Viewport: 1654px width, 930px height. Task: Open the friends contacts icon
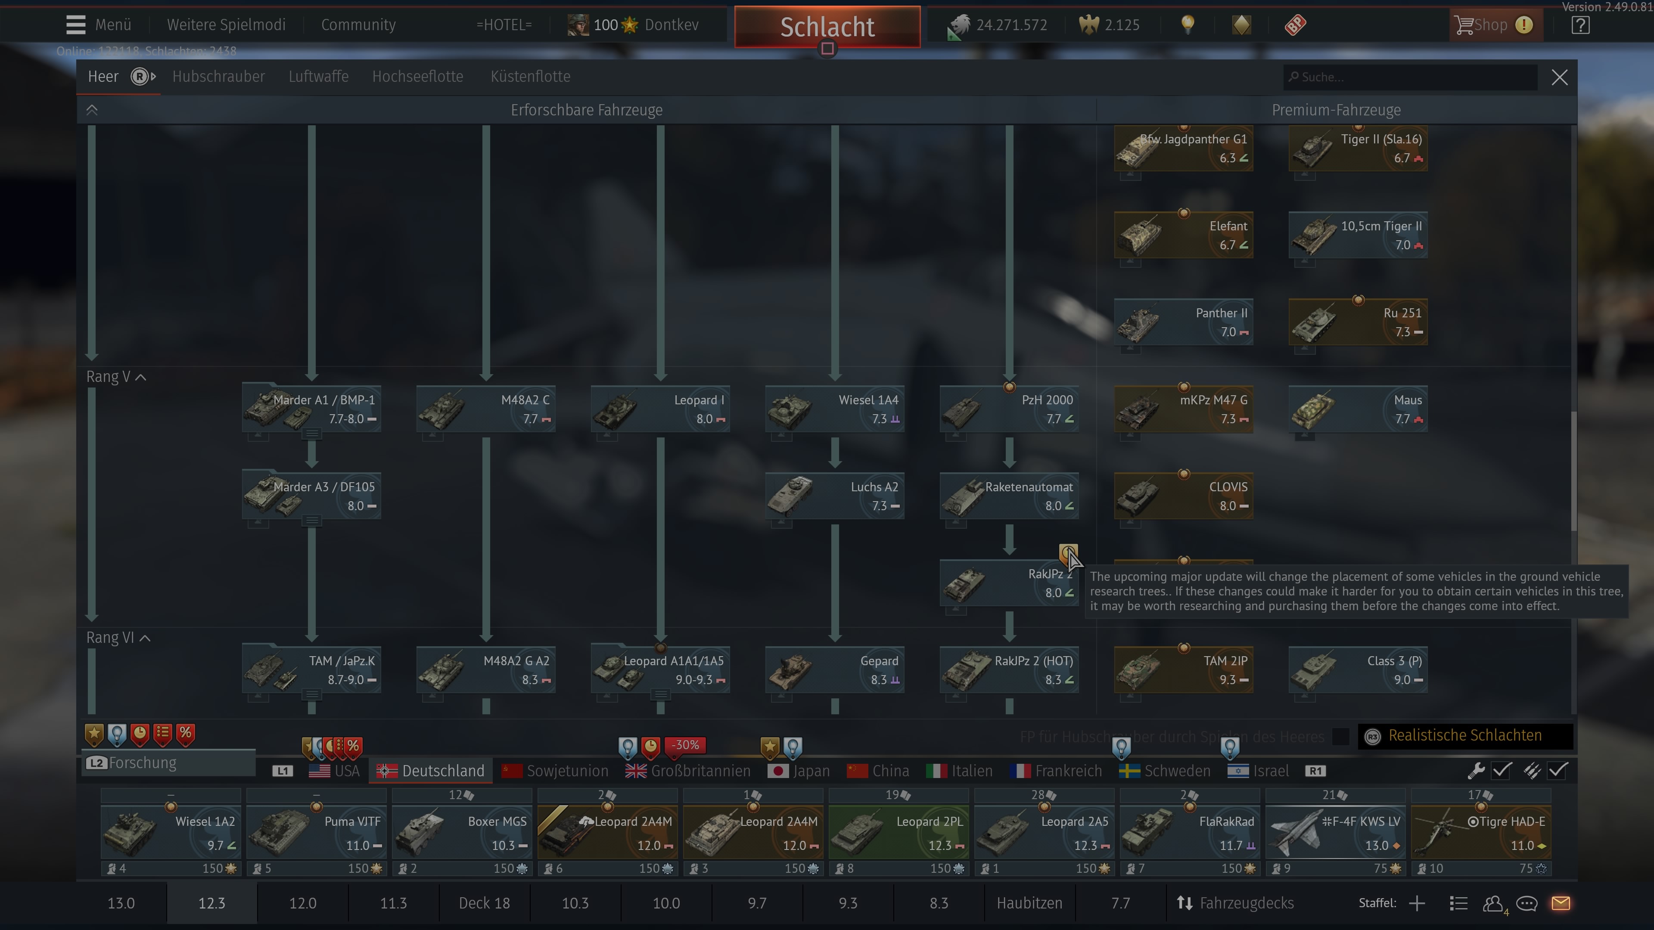point(1493,903)
